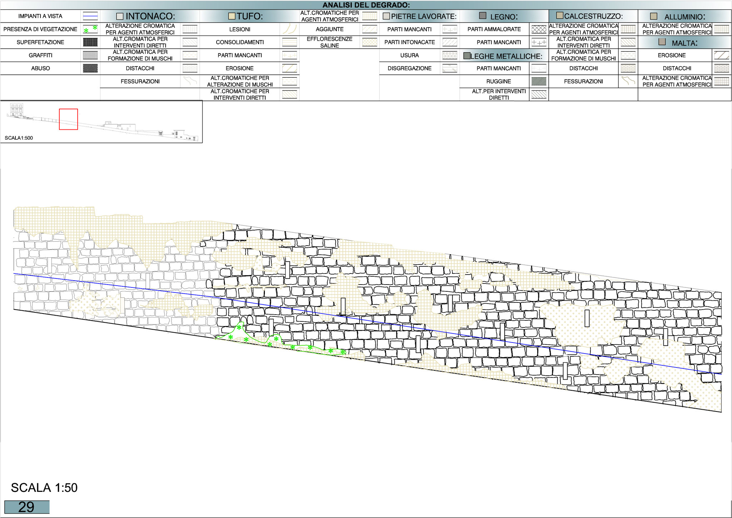This screenshot has width=732, height=518.
Task: Click the red rectangle in the key map
Action: click(x=68, y=119)
